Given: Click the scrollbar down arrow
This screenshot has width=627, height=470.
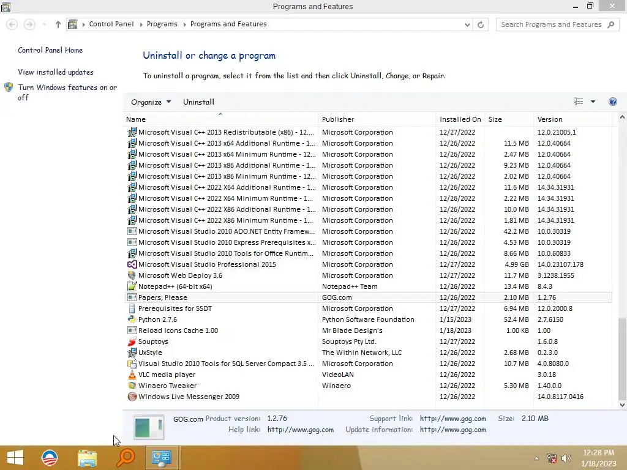Looking at the screenshot, I should (x=622, y=405).
